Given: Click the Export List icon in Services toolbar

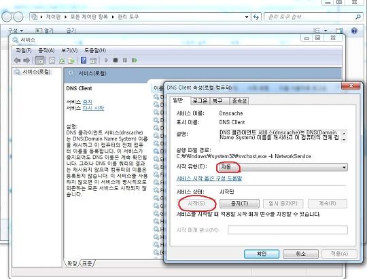Looking at the screenshot, I should coord(71,60).
